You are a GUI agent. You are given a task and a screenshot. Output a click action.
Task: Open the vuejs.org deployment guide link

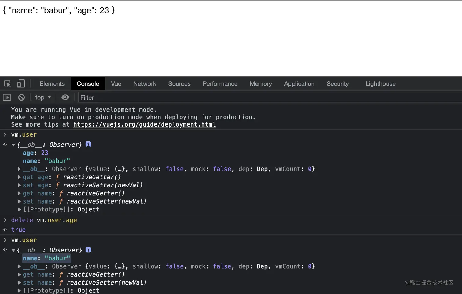[x=145, y=124]
